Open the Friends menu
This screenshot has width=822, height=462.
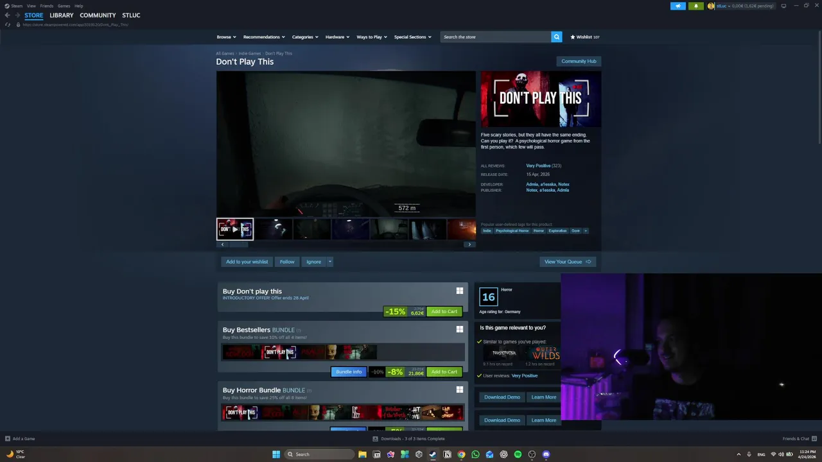(x=47, y=6)
